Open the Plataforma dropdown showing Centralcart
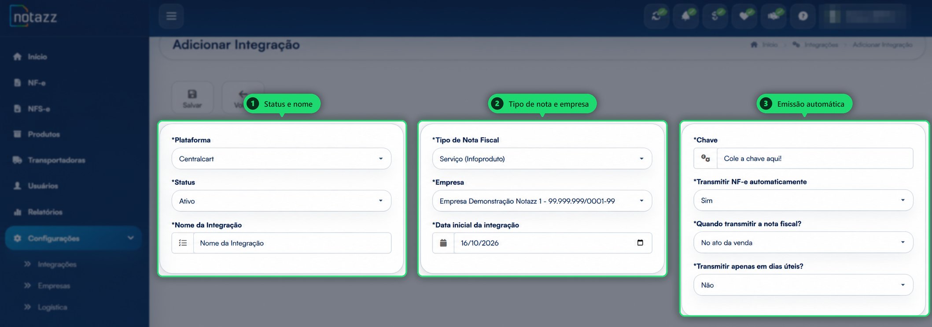932x327 pixels. [x=281, y=158]
